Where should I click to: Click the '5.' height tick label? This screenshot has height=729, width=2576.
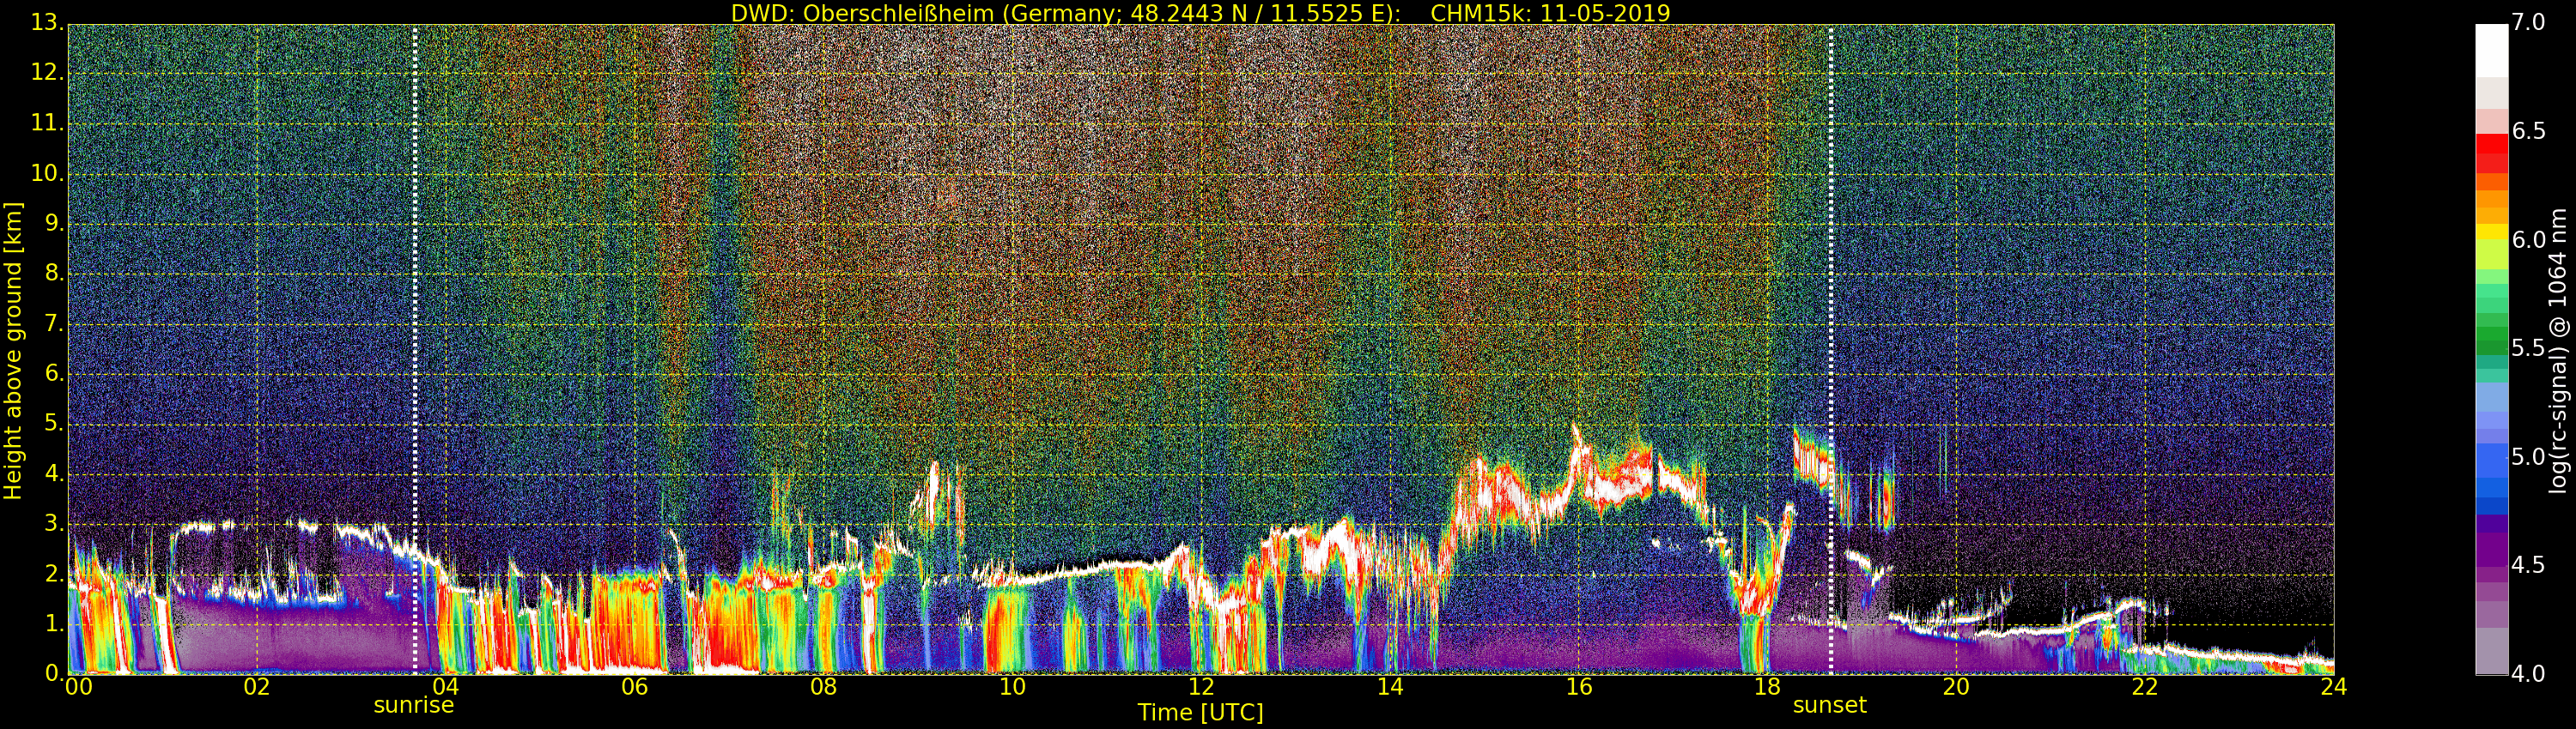[54, 424]
